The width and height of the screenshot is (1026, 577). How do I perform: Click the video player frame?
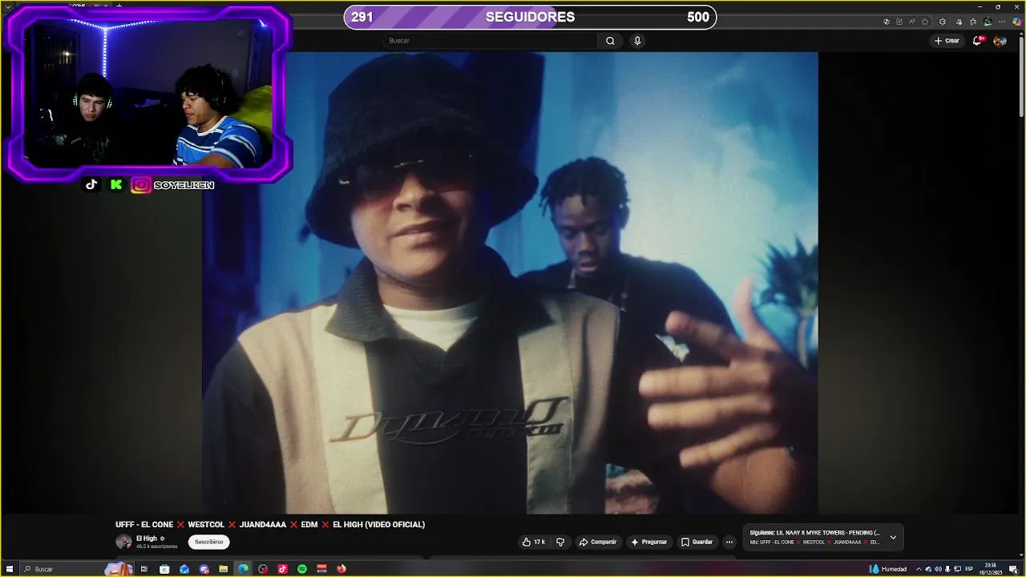click(510, 282)
